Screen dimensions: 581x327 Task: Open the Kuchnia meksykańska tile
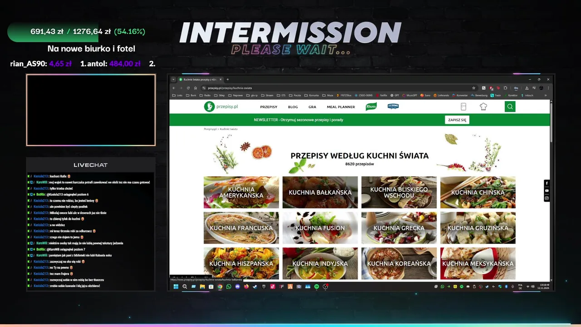pos(478,263)
